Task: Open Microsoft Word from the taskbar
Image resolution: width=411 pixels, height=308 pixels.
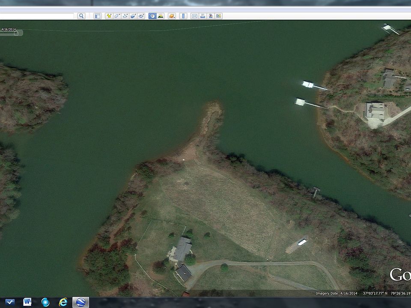Action: click(27, 302)
